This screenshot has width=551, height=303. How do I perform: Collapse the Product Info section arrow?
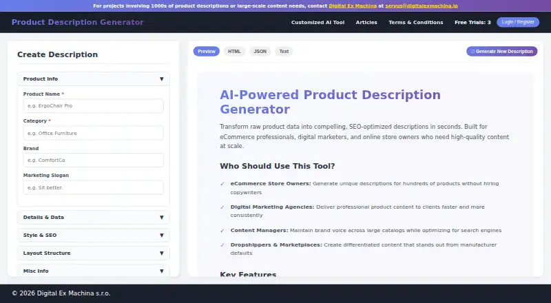pyautogui.click(x=161, y=79)
